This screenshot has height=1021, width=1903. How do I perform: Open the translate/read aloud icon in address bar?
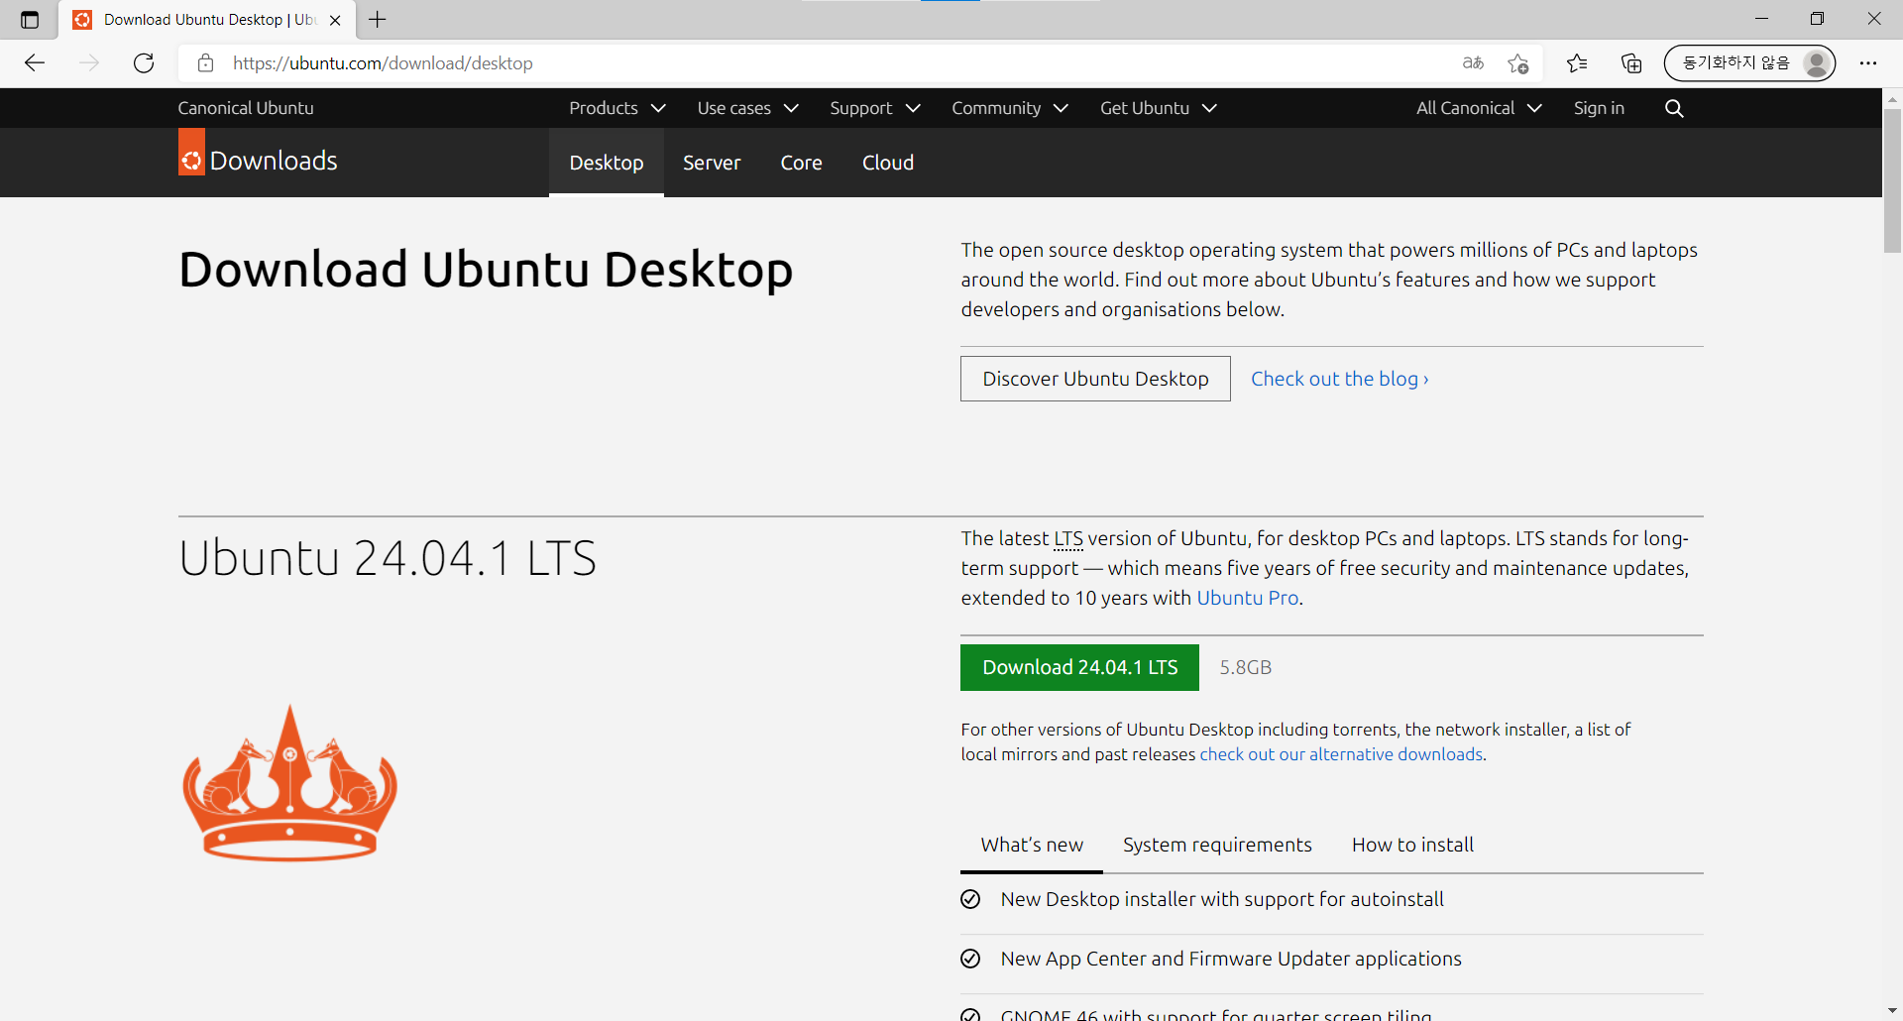click(1473, 63)
